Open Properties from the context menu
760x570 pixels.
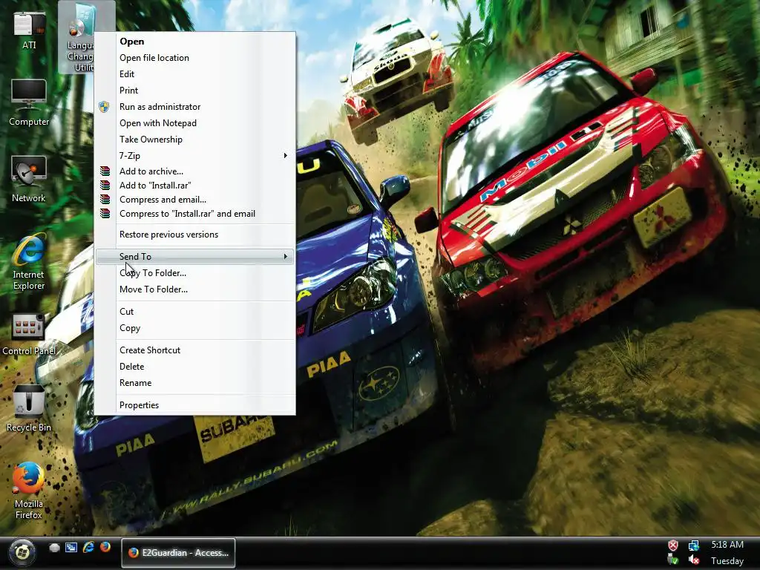(x=195, y=405)
